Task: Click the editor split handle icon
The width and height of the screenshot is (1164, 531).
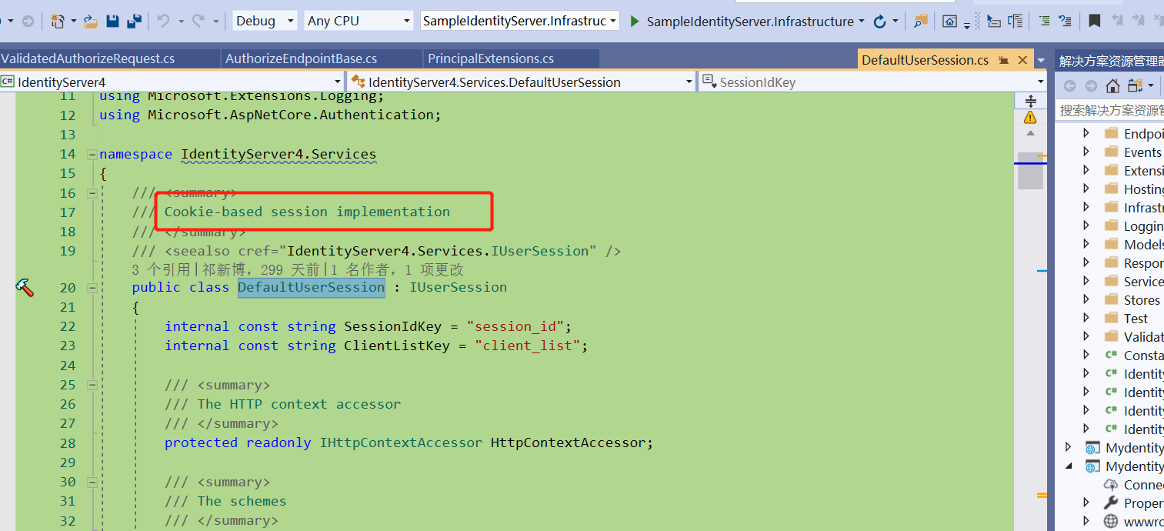Action: [1030, 101]
